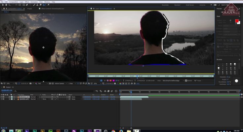243x132 pixels.
Task: Open the Composition menu
Action: tap(14, 2)
